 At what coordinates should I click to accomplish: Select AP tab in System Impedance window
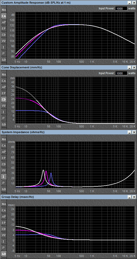[x=4, y=152]
